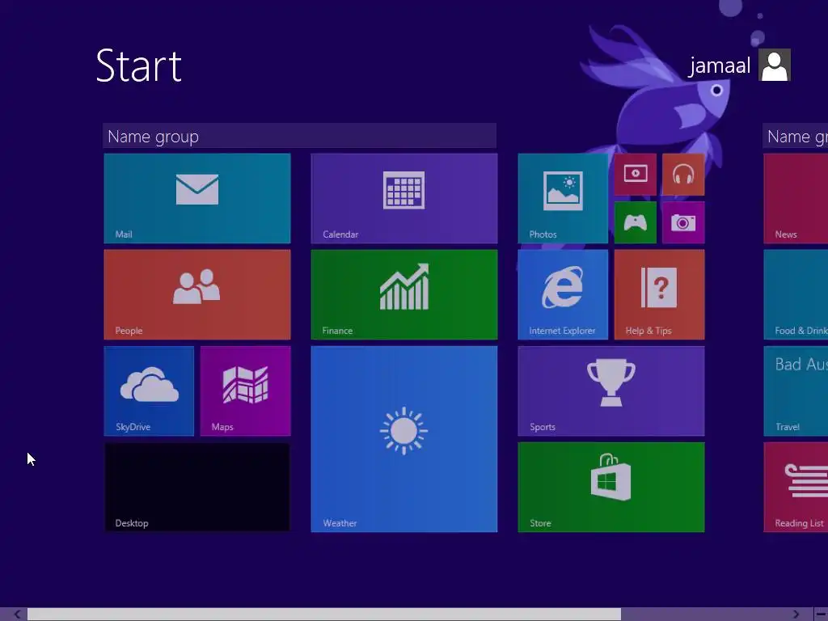Click the jamaal user account picture
The height and width of the screenshot is (621, 828).
coord(775,65)
